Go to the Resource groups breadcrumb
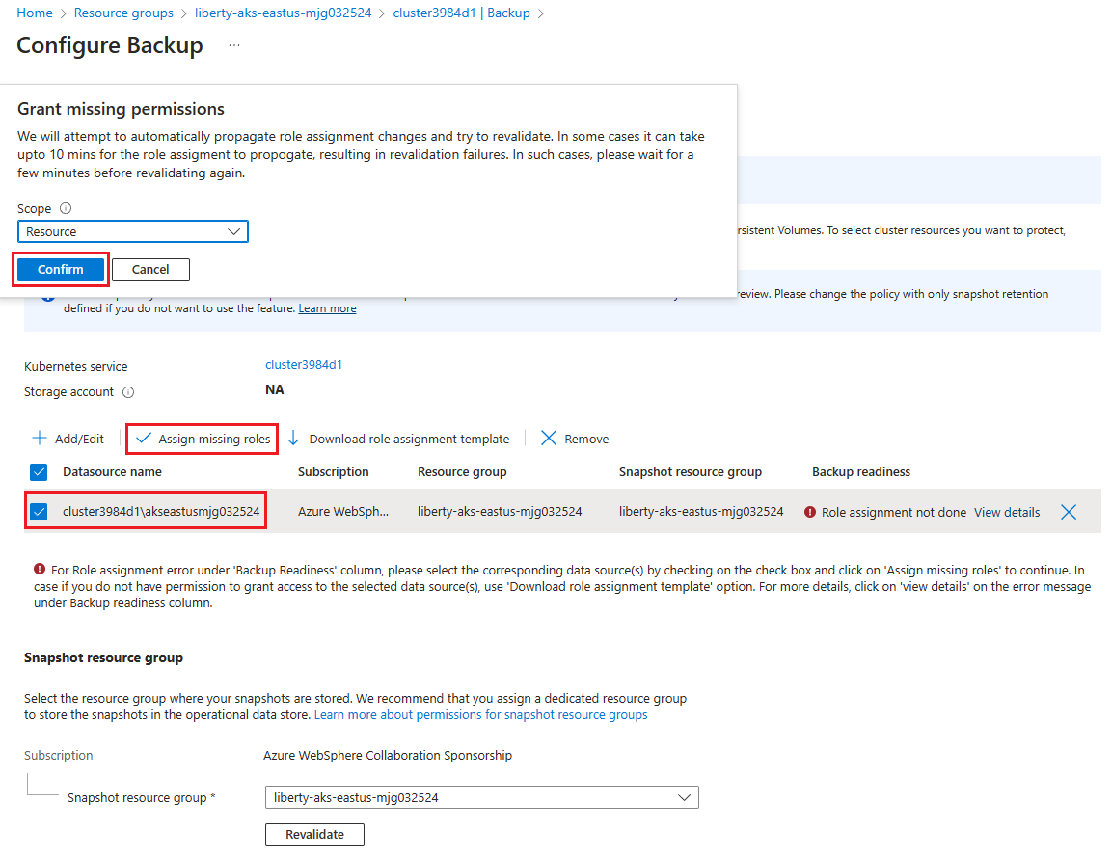1112x854 pixels. (x=123, y=13)
